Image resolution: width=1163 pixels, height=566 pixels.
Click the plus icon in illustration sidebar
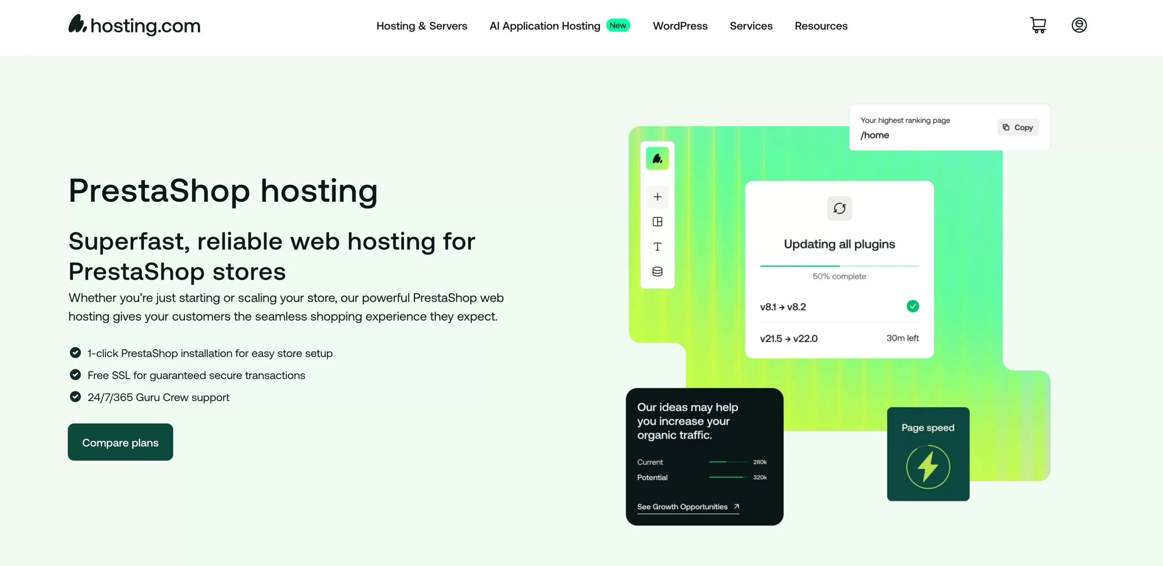click(657, 197)
